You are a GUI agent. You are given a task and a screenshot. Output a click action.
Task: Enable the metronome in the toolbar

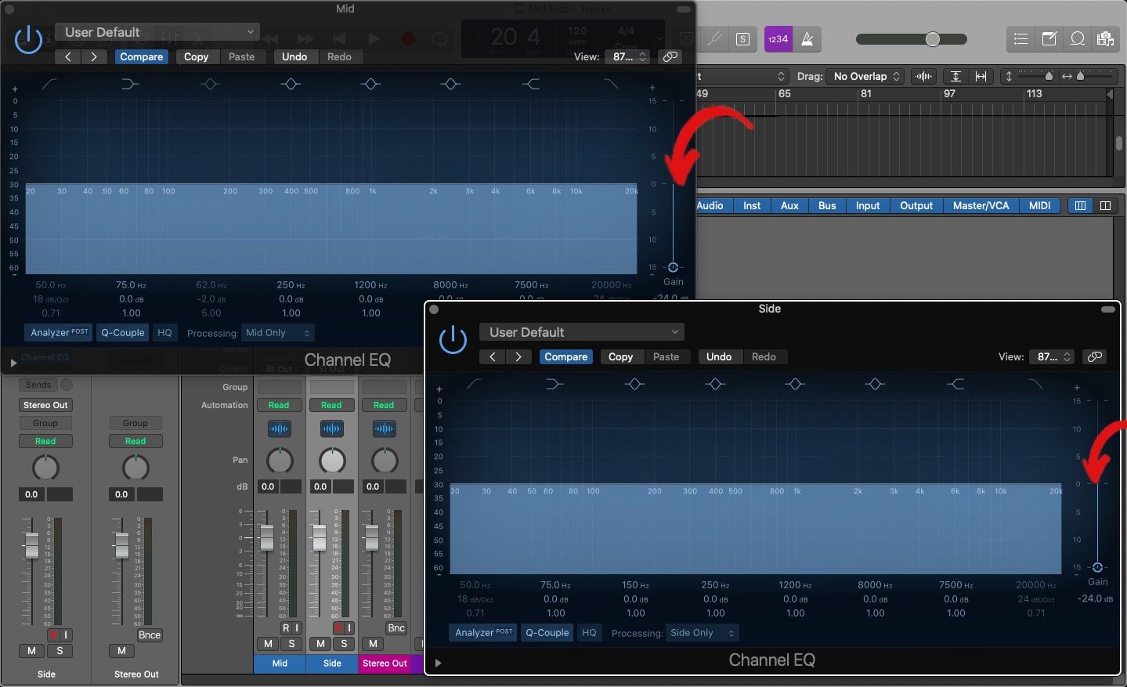[x=807, y=38]
